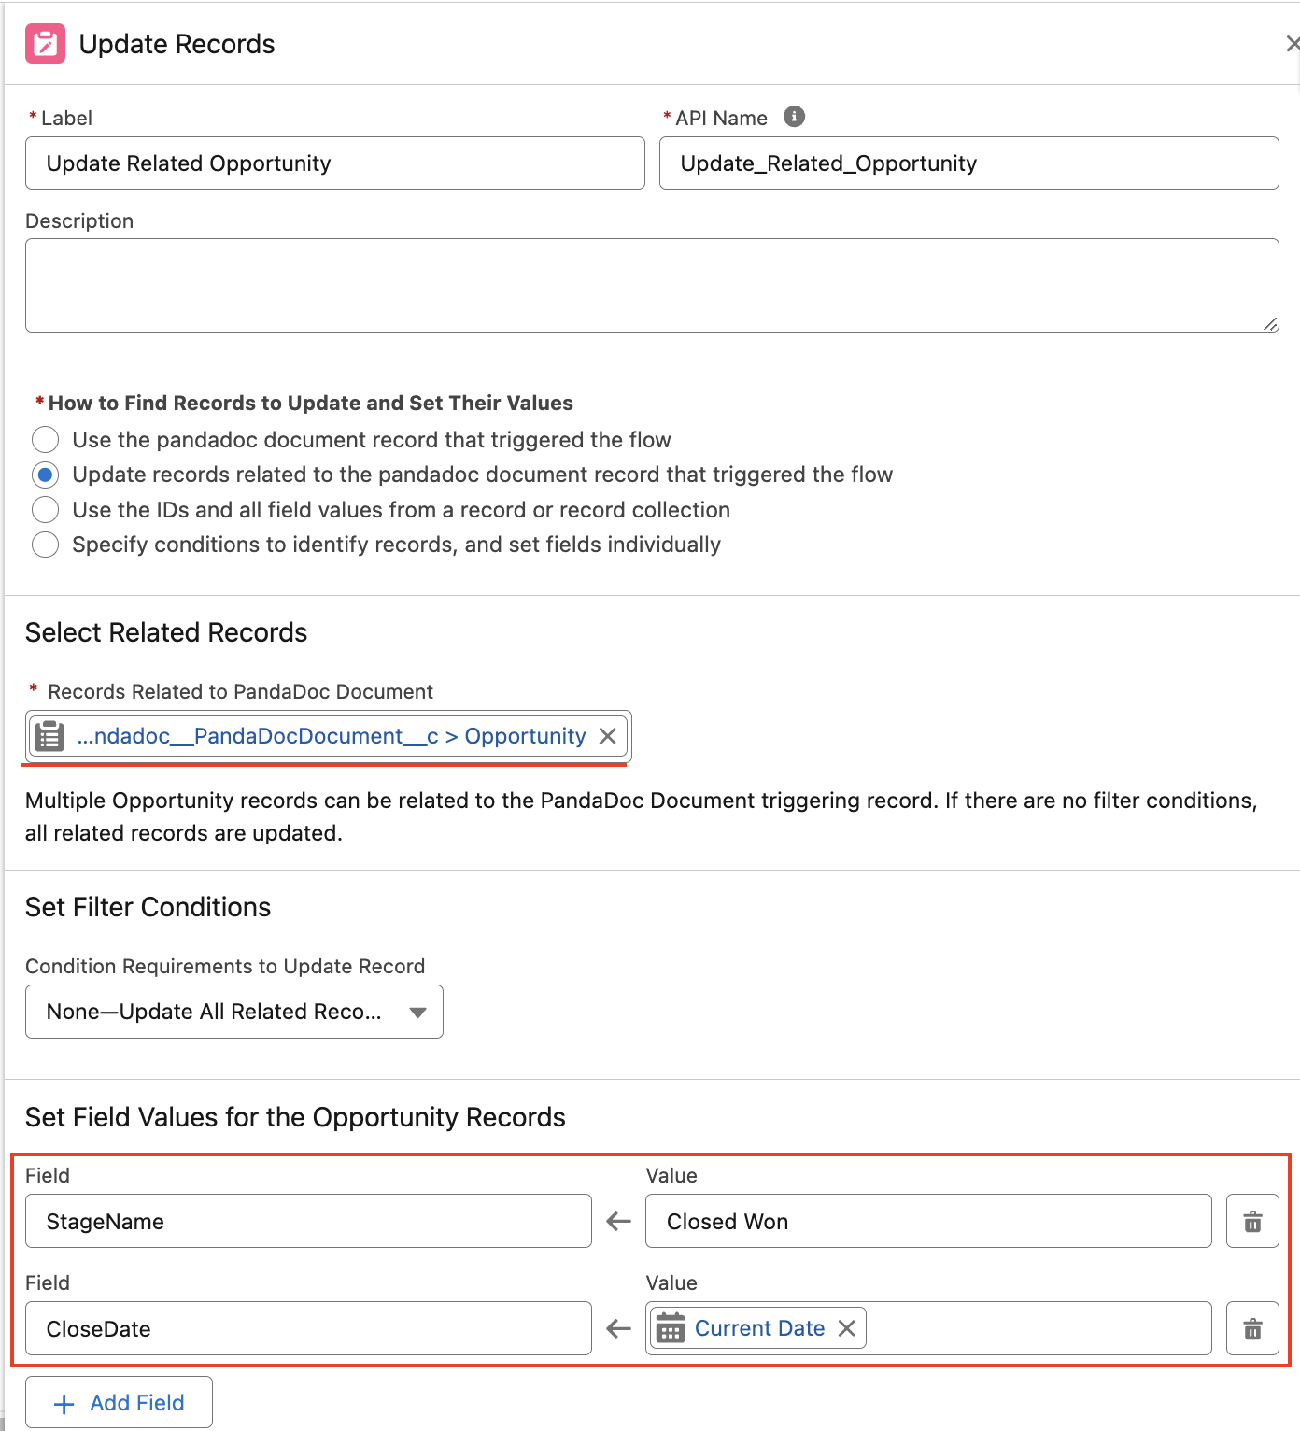Select 'Specify conditions to identify records' option
1300x1431 pixels.
45,545
